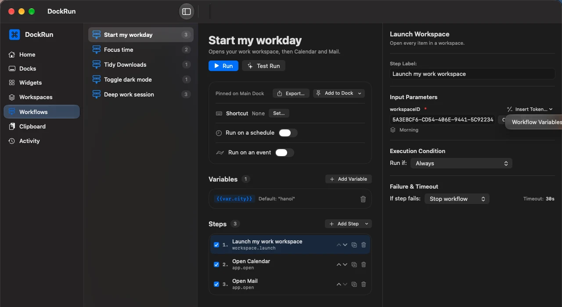Select the Toggle dark mode workflow row
Viewport: 562px width, 307px height.
pos(141,79)
